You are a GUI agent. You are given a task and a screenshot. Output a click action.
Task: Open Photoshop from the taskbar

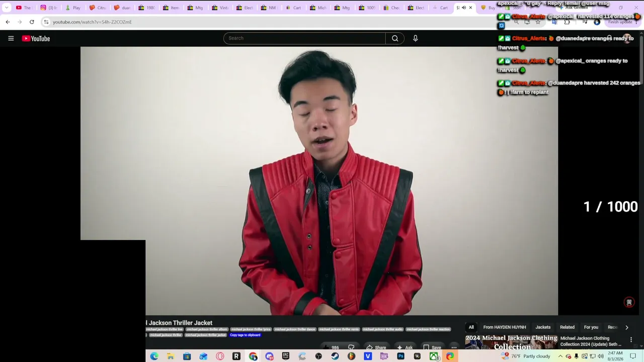click(400, 356)
